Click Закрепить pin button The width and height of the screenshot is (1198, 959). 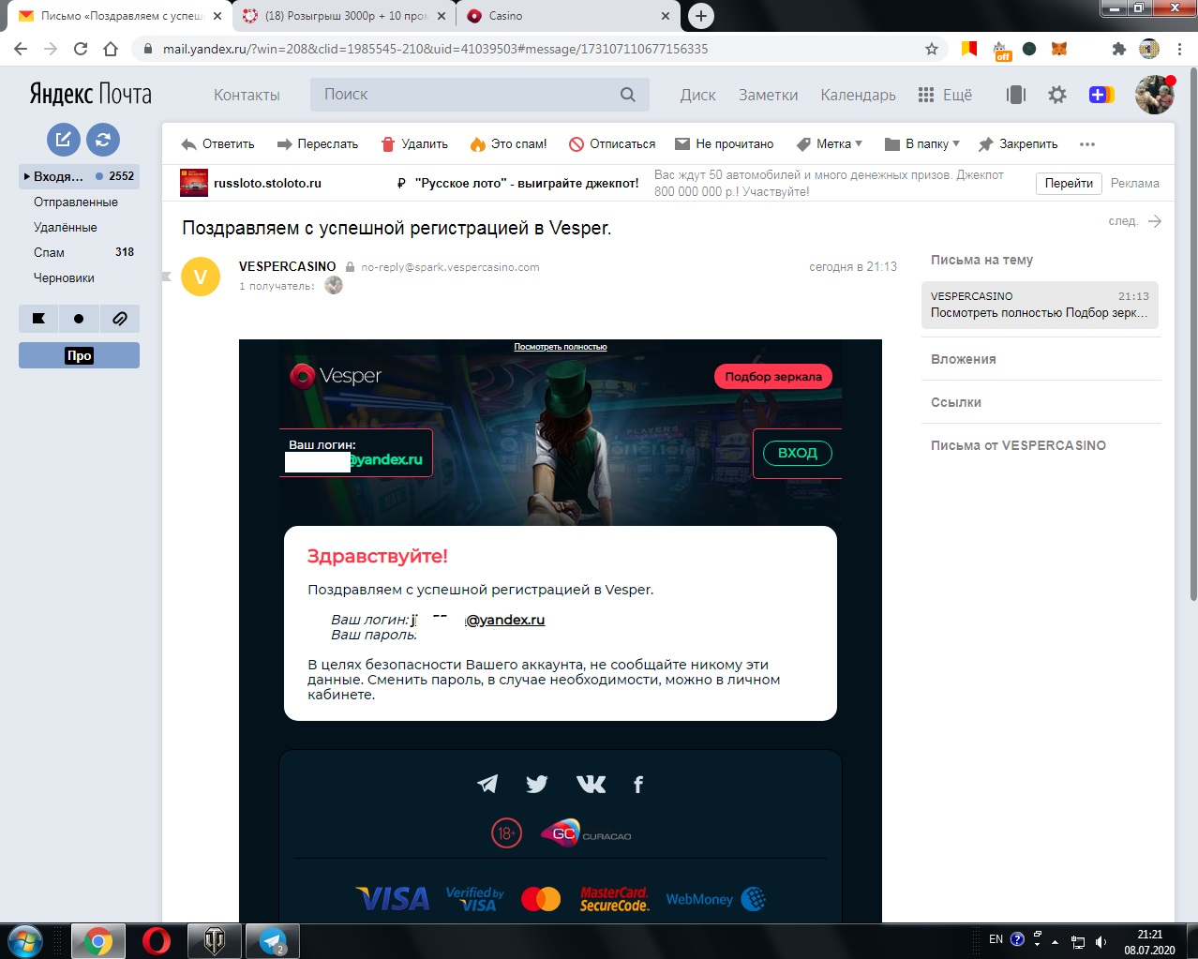[1018, 144]
